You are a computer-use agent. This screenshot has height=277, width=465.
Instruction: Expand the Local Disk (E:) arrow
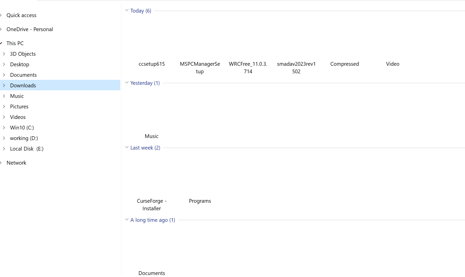pyautogui.click(x=4, y=149)
